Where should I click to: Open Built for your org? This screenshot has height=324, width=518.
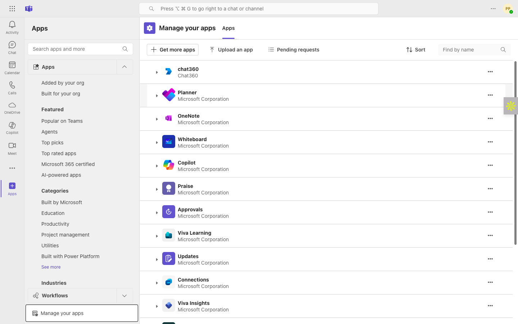(61, 94)
